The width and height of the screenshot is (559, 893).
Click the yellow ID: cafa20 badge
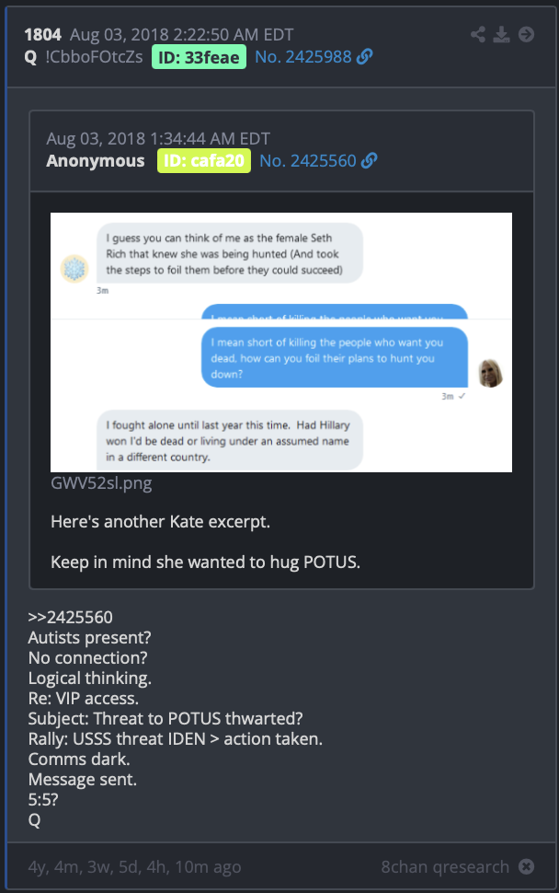(x=204, y=160)
